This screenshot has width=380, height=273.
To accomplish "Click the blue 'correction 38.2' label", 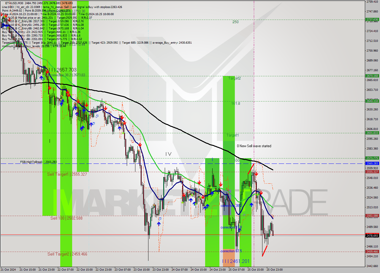I will tap(231, 206).
